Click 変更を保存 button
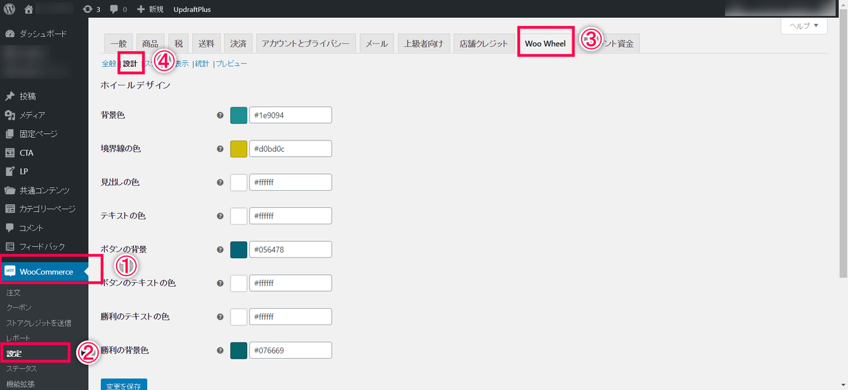This screenshot has width=848, height=390. point(124,385)
